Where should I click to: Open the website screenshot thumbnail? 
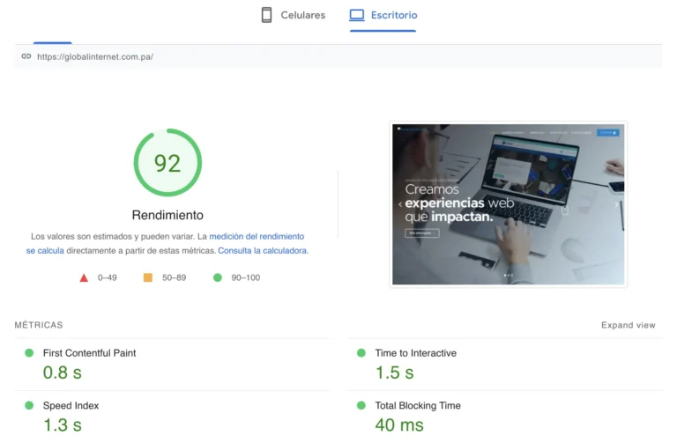click(508, 204)
